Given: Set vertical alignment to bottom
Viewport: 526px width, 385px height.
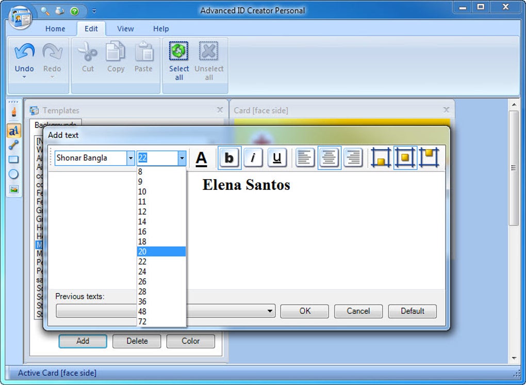Looking at the screenshot, I should pyautogui.click(x=381, y=157).
